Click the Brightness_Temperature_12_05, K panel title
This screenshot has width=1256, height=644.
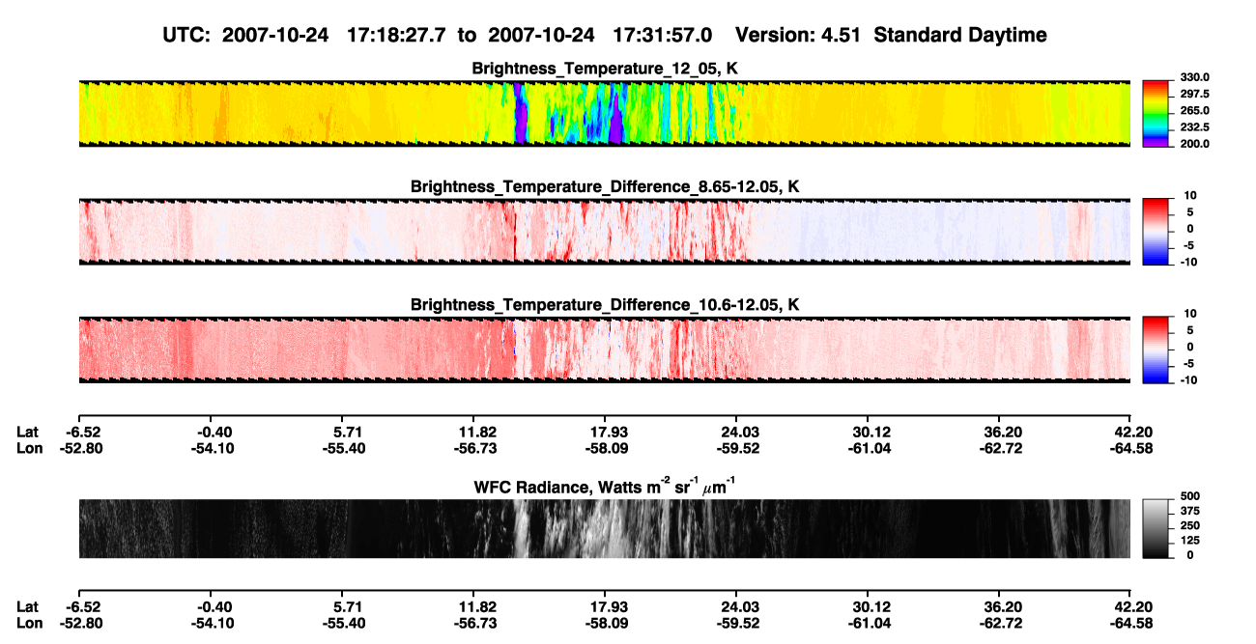[605, 69]
